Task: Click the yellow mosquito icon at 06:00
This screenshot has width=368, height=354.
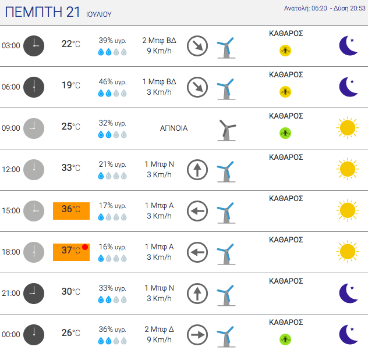Action: [285, 92]
